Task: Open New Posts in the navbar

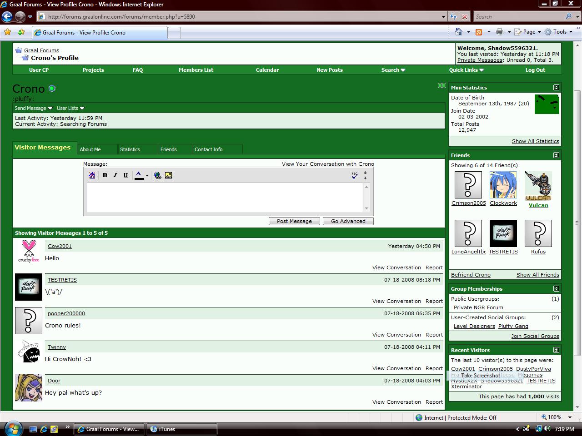Action: [330, 70]
